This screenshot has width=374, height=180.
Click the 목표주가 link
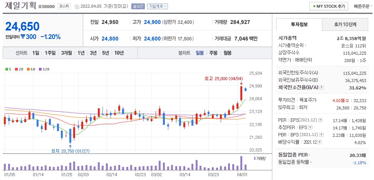pos(308,100)
